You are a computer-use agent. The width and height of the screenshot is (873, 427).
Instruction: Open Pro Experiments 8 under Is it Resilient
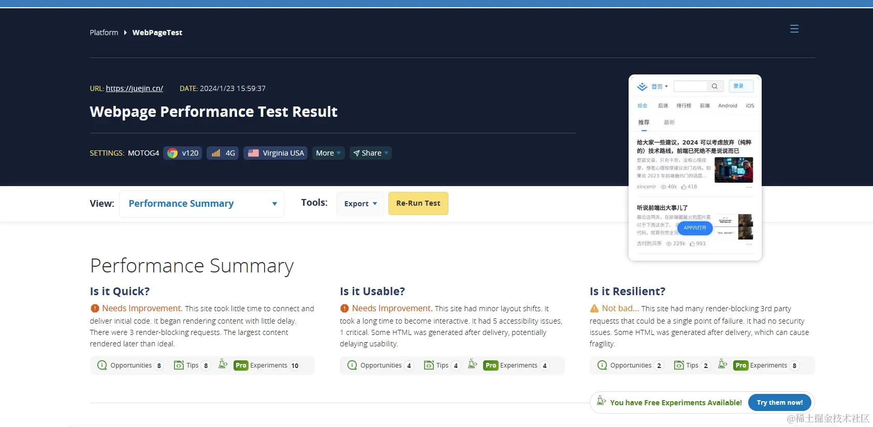766,365
